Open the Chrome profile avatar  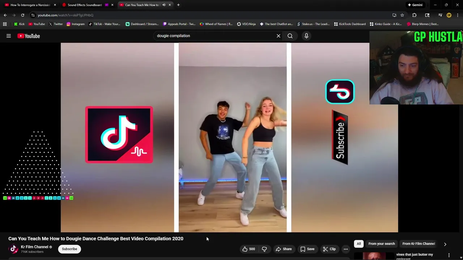pyautogui.click(x=449, y=15)
